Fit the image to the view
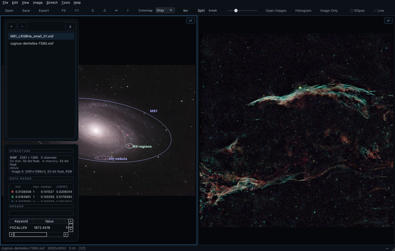395x251 pixels. (64, 11)
